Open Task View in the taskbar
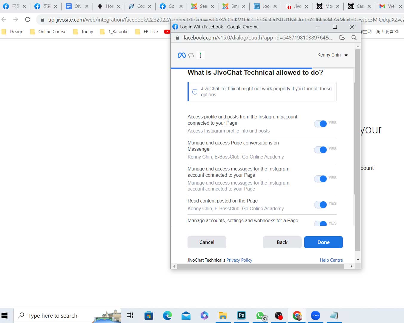Image resolution: width=404 pixels, height=323 pixels. coord(130,316)
